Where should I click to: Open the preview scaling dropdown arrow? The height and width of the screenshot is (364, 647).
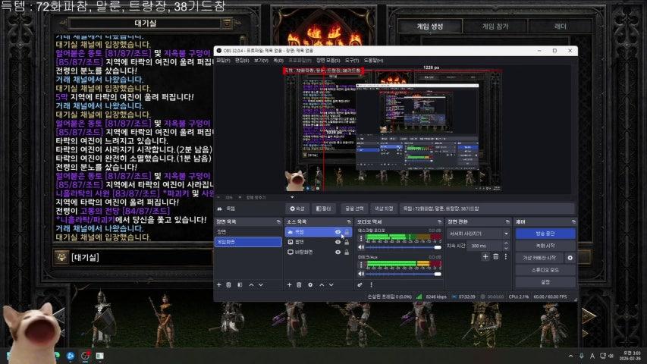pos(292,197)
